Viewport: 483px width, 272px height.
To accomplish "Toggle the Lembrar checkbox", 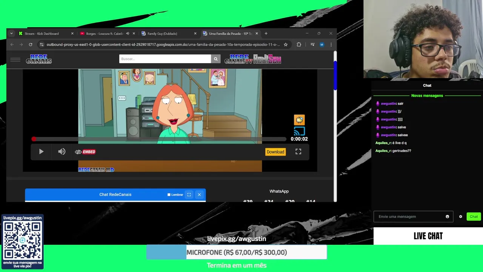I will coord(169,195).
